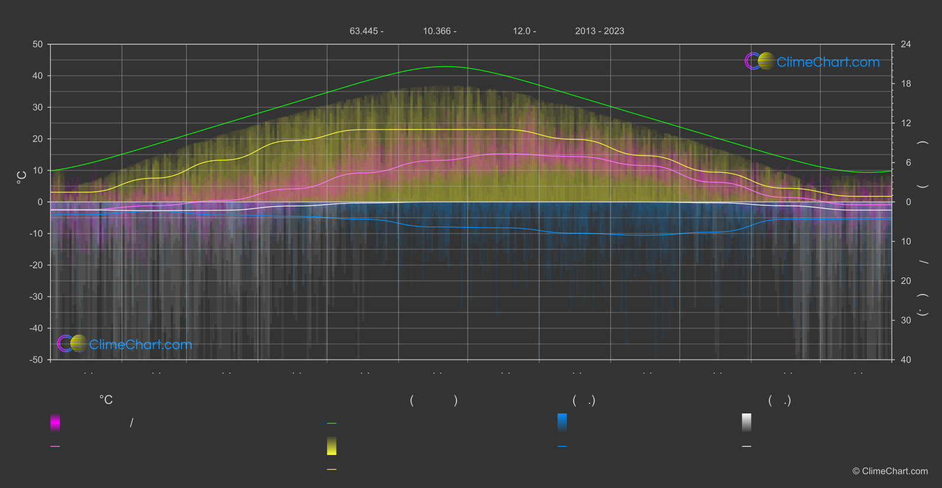Toggle the white snow bar legend swatch
Screen dimensions: 942x488
[747, 422]
